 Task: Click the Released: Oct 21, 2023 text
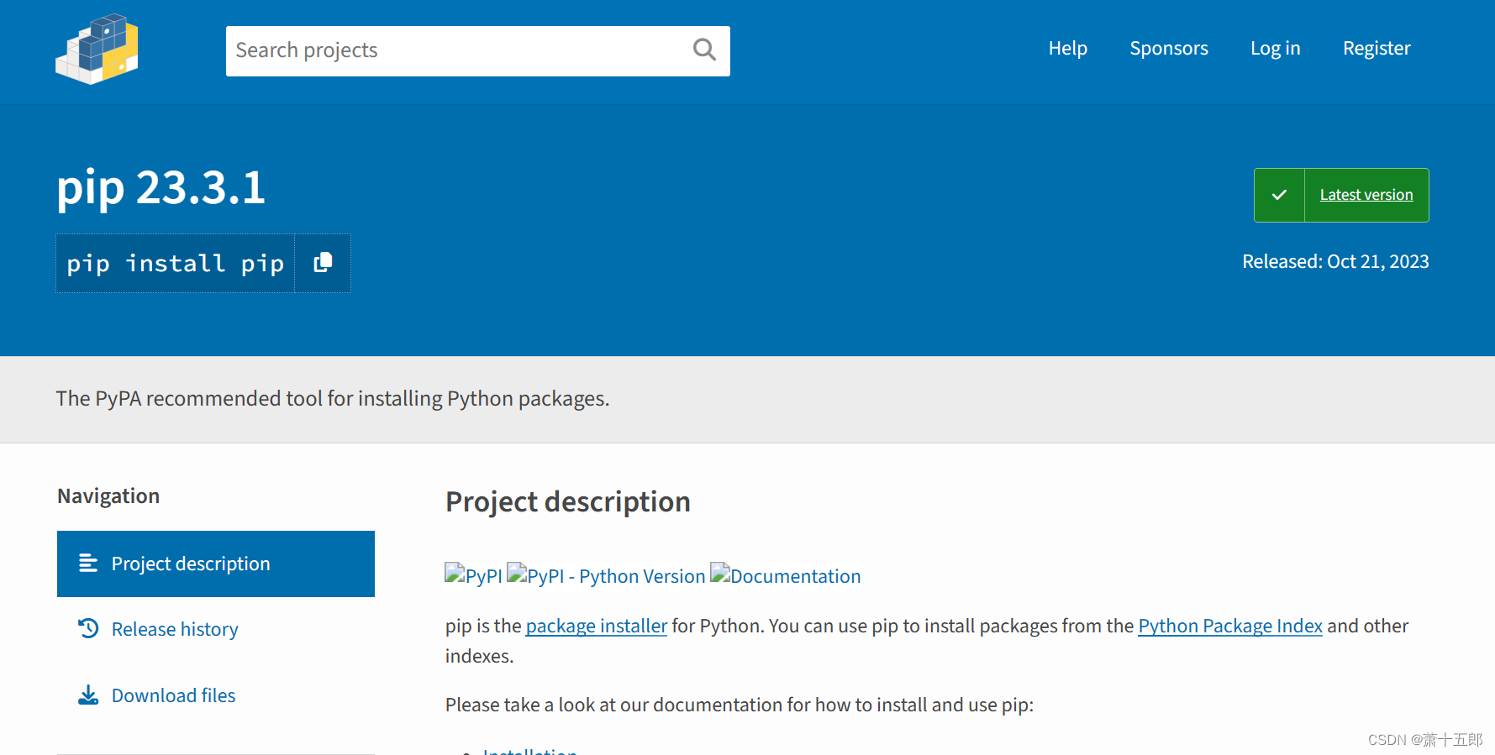click(x=1335, y=262)
